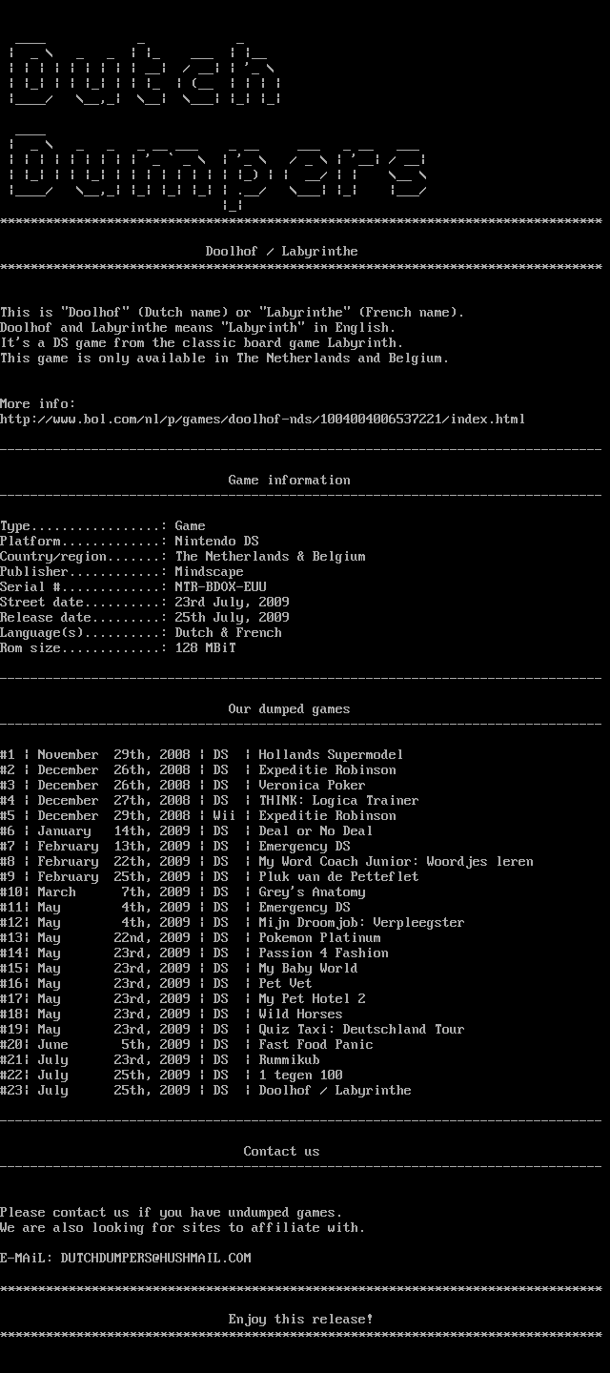Click the DS 'Expeditie Robinson' entry #2
610x1373 pixels.
point(328,770)
